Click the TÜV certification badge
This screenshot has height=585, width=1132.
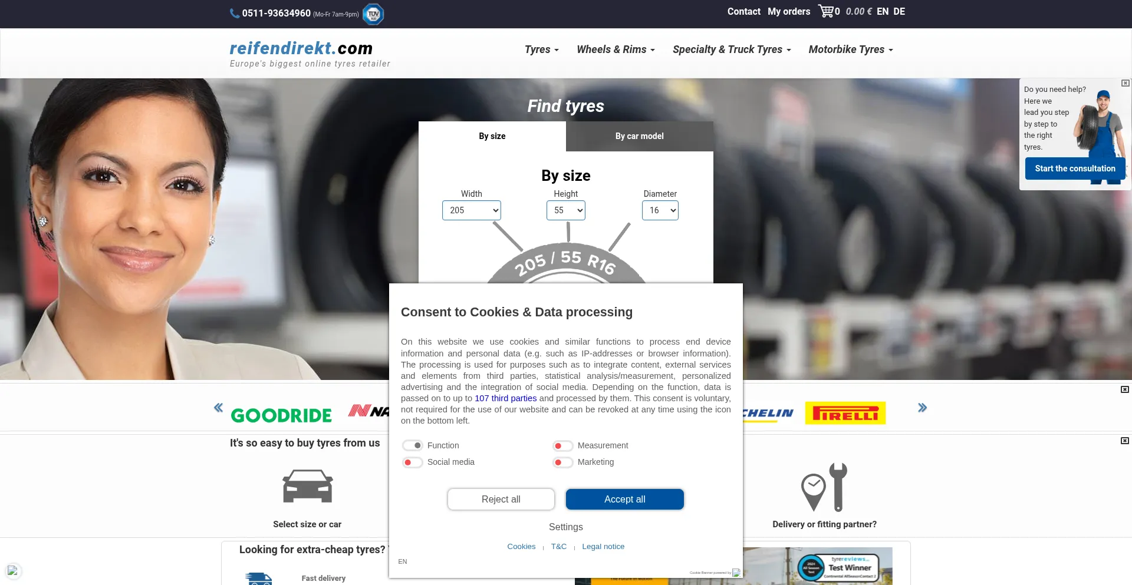373,14
